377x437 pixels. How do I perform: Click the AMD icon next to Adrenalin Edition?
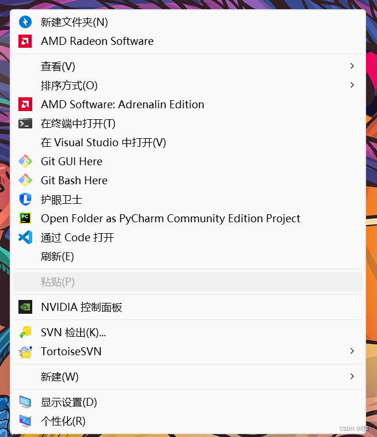click(x=25, y=104)
